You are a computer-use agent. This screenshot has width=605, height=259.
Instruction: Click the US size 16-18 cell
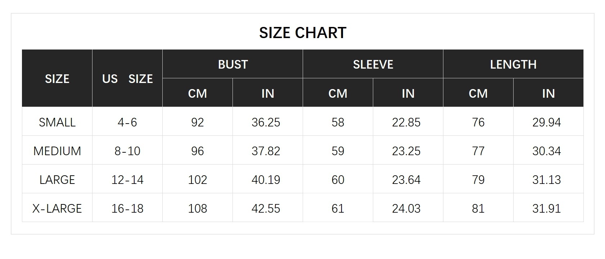(127, 208)
